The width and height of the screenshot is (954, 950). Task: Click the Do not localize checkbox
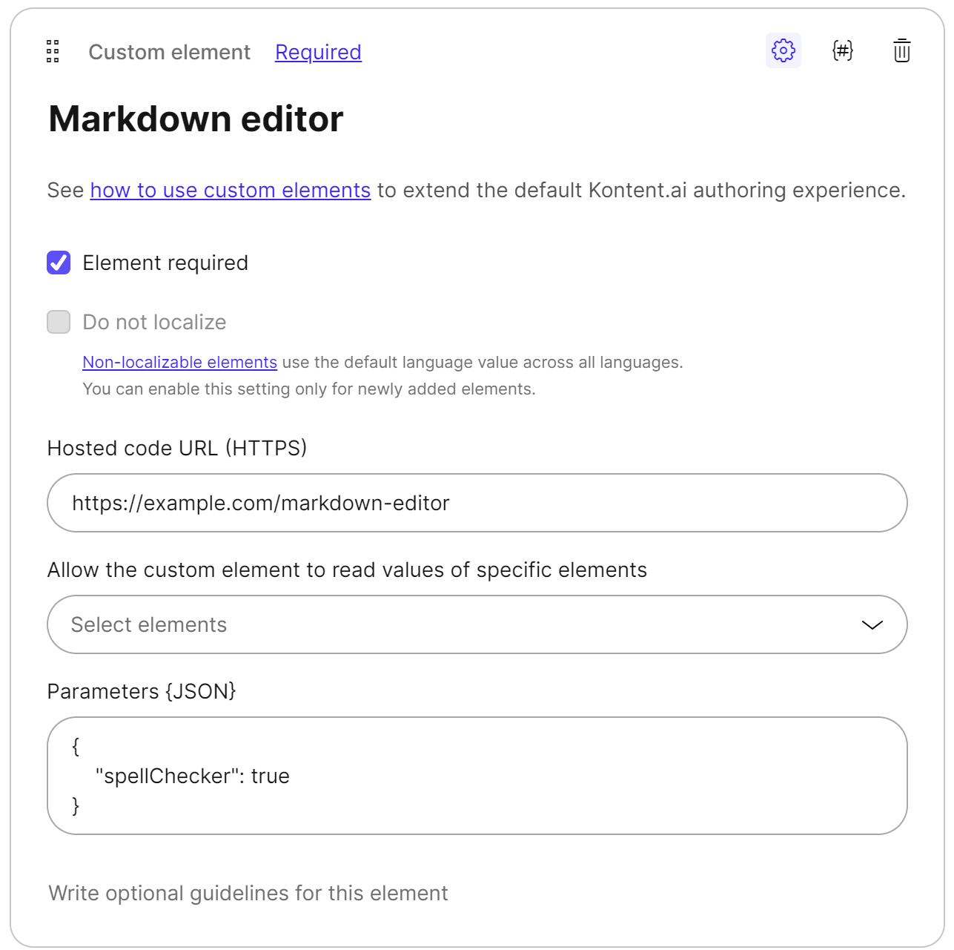coord(59,322)
